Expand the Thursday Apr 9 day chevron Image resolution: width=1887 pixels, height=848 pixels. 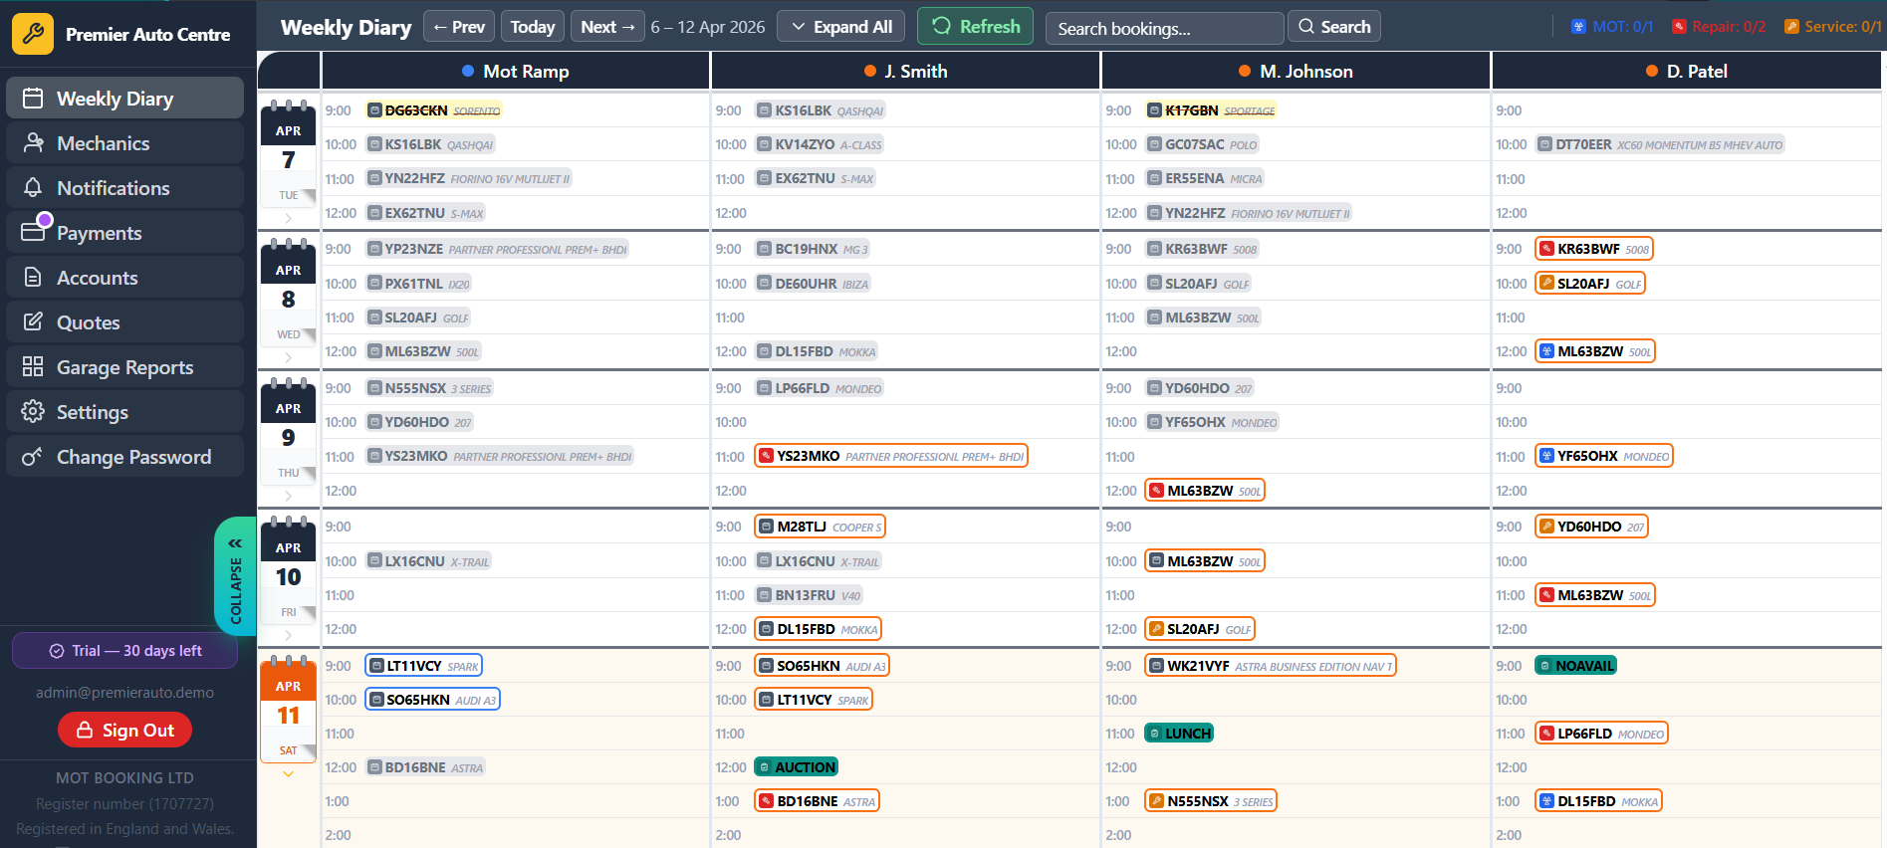(x=288, y=496)
